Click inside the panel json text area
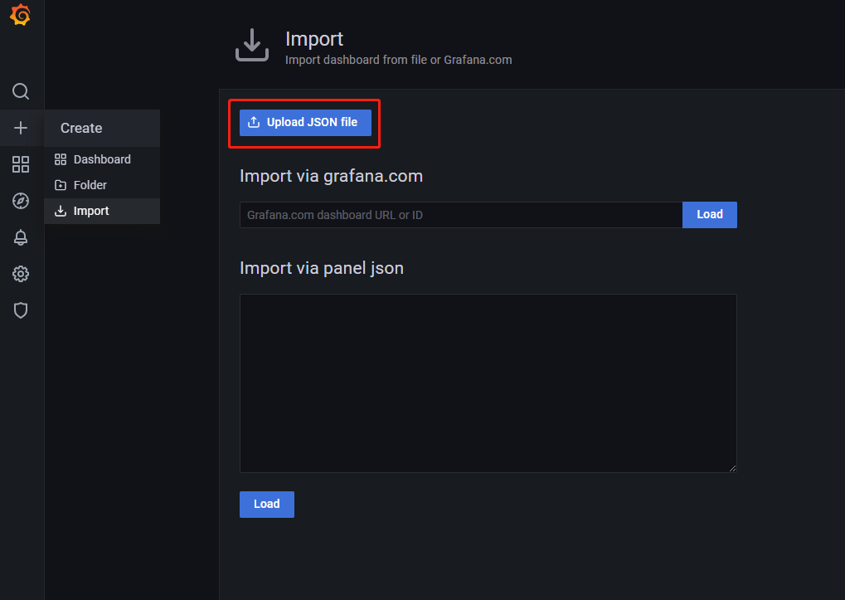 point(488,382)
